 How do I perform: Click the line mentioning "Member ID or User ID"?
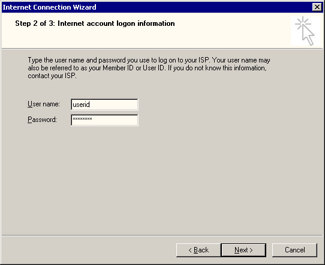pyautogui.click(x=147, y=68)
